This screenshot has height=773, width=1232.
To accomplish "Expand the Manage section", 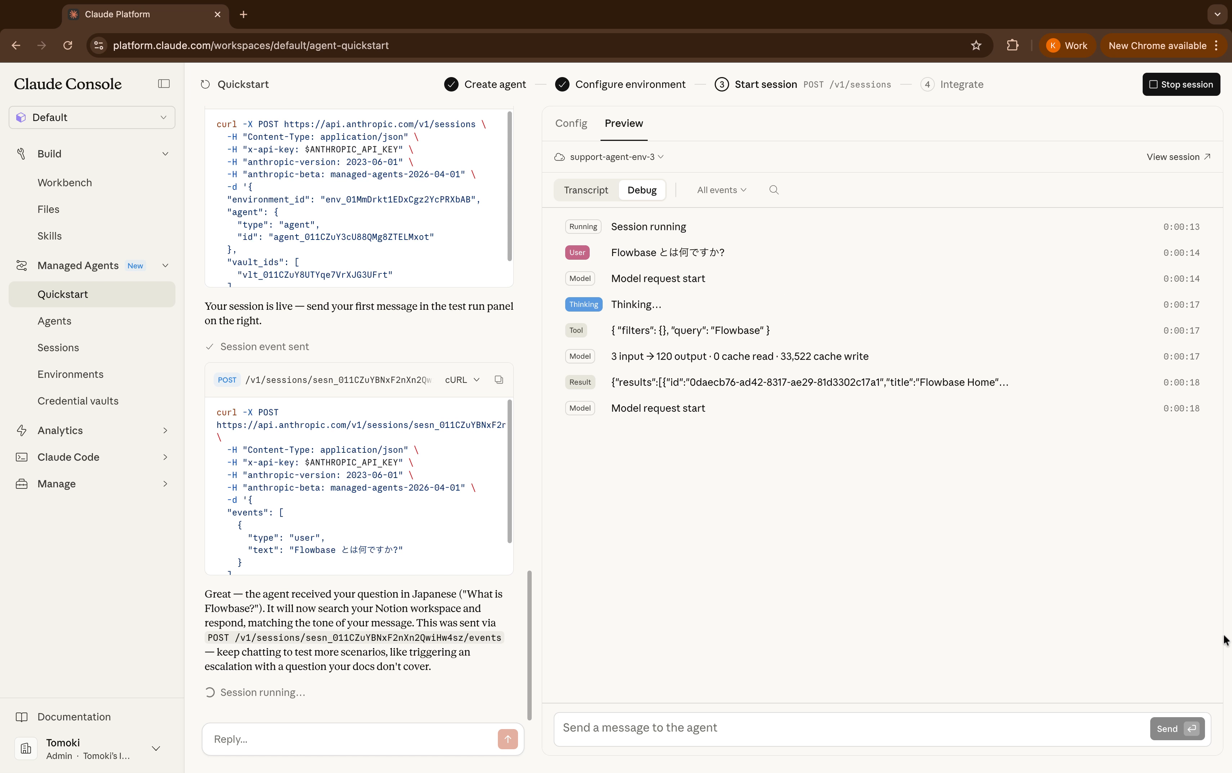I will pos(165,484).
